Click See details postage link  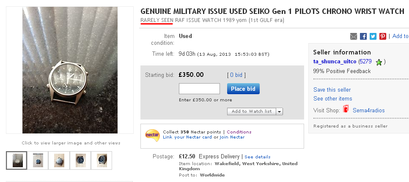point(257,157)
